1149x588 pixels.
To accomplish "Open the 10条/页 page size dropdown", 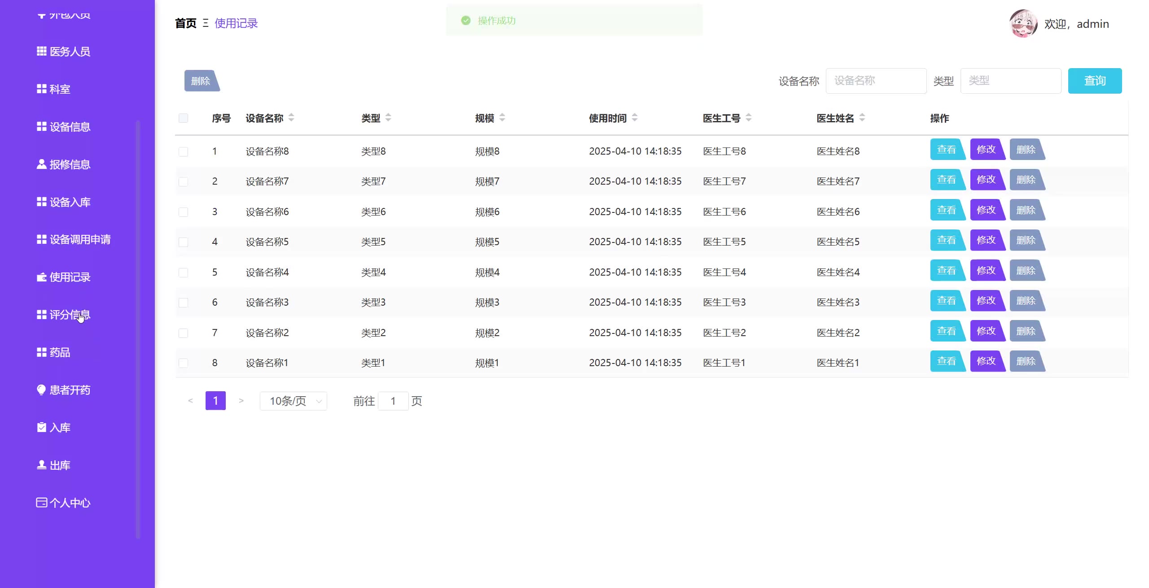I will tap(293, 401).
